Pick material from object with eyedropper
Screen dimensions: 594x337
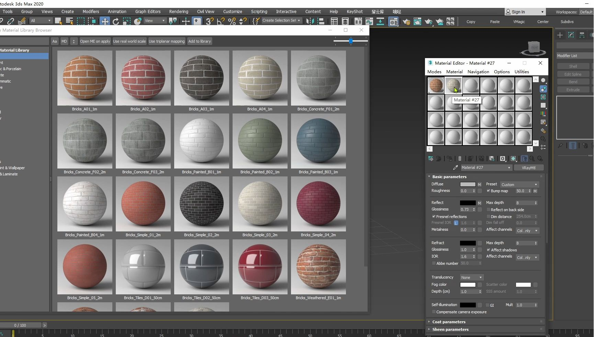[x=456, y=167]
